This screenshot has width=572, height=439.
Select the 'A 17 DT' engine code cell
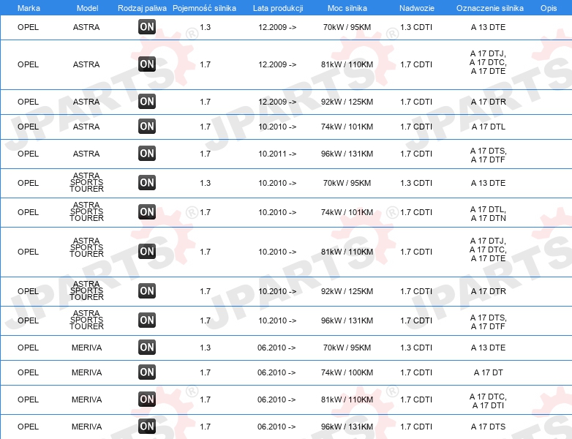click(488, 372)
